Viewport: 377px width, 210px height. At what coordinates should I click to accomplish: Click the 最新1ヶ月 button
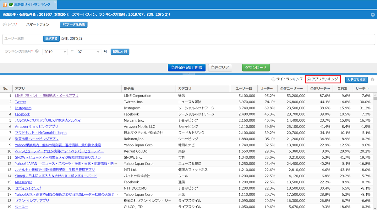coord(120,52)
